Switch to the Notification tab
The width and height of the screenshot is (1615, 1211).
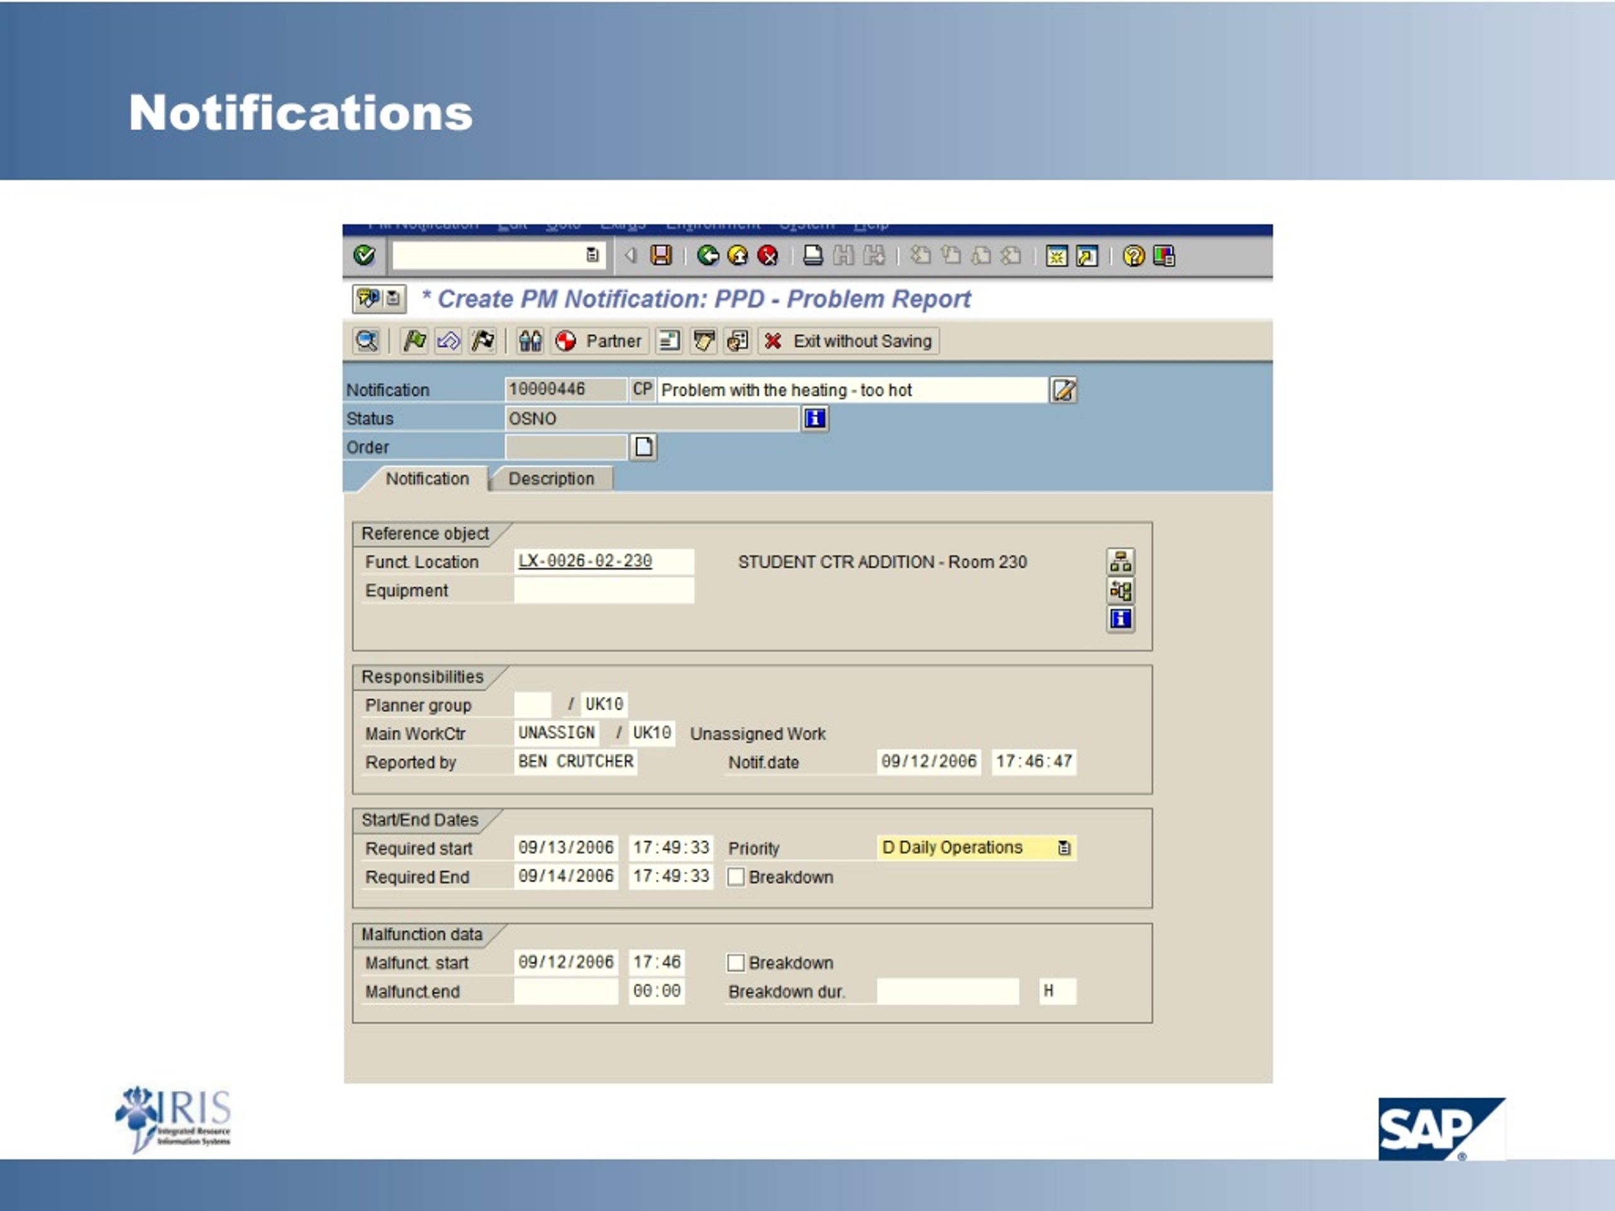[x=427, y=479]
